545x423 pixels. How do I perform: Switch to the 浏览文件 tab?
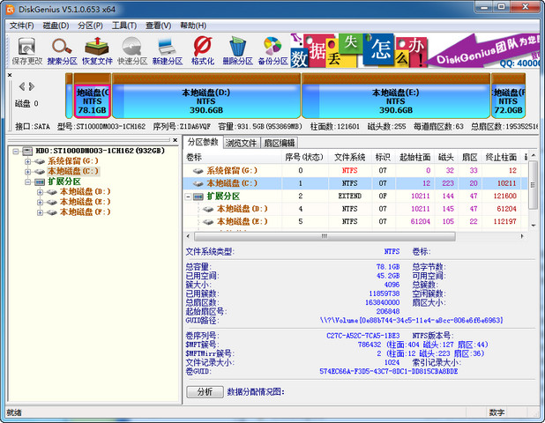click(241, 143)
